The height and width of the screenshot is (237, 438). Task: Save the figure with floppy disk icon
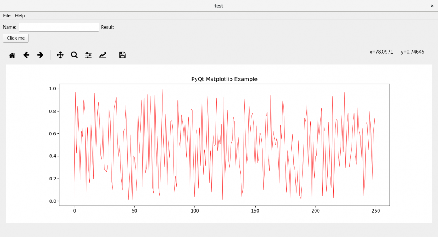click(x=122, y=55)
